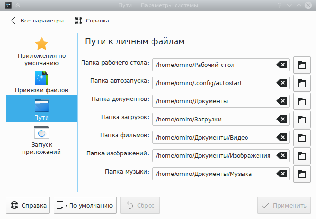Browse for the autostart folder location
The image size is (316, 219).
pyautogui.click(x=302, y=83)
